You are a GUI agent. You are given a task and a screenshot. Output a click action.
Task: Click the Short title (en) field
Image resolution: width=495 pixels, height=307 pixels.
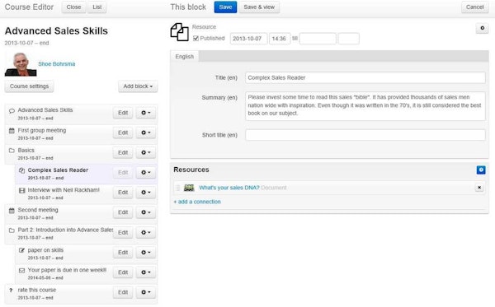coord(365,135)
